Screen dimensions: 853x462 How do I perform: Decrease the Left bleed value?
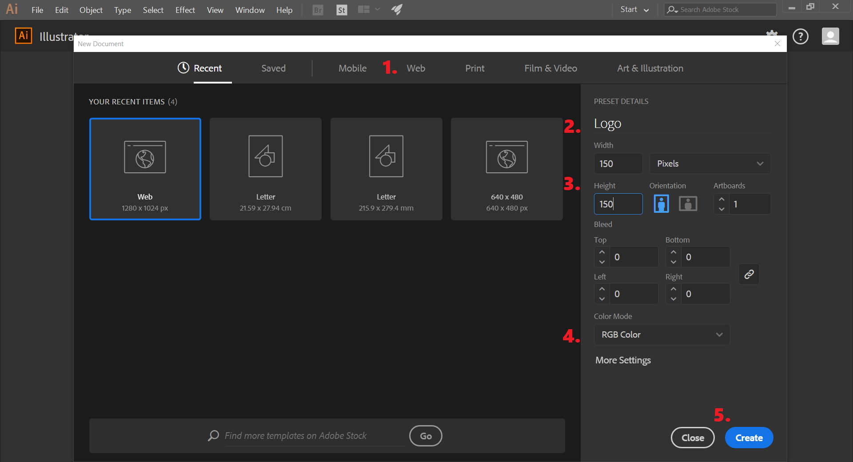coord(602,299)
